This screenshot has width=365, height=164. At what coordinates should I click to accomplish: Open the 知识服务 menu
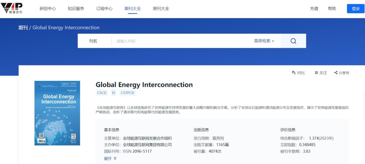76,9
